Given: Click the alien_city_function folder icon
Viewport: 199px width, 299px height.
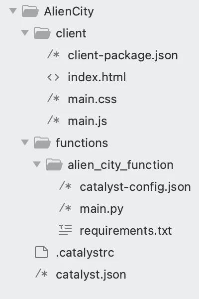Looking at the screenshot, I should click(x=54, y=164).
